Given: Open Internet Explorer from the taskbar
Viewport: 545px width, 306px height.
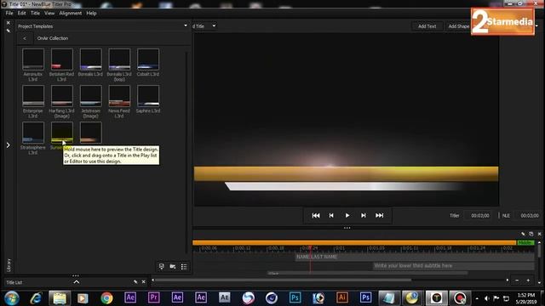Looking at the screenshot, I should pyautogui.click(x=36, y=298).
